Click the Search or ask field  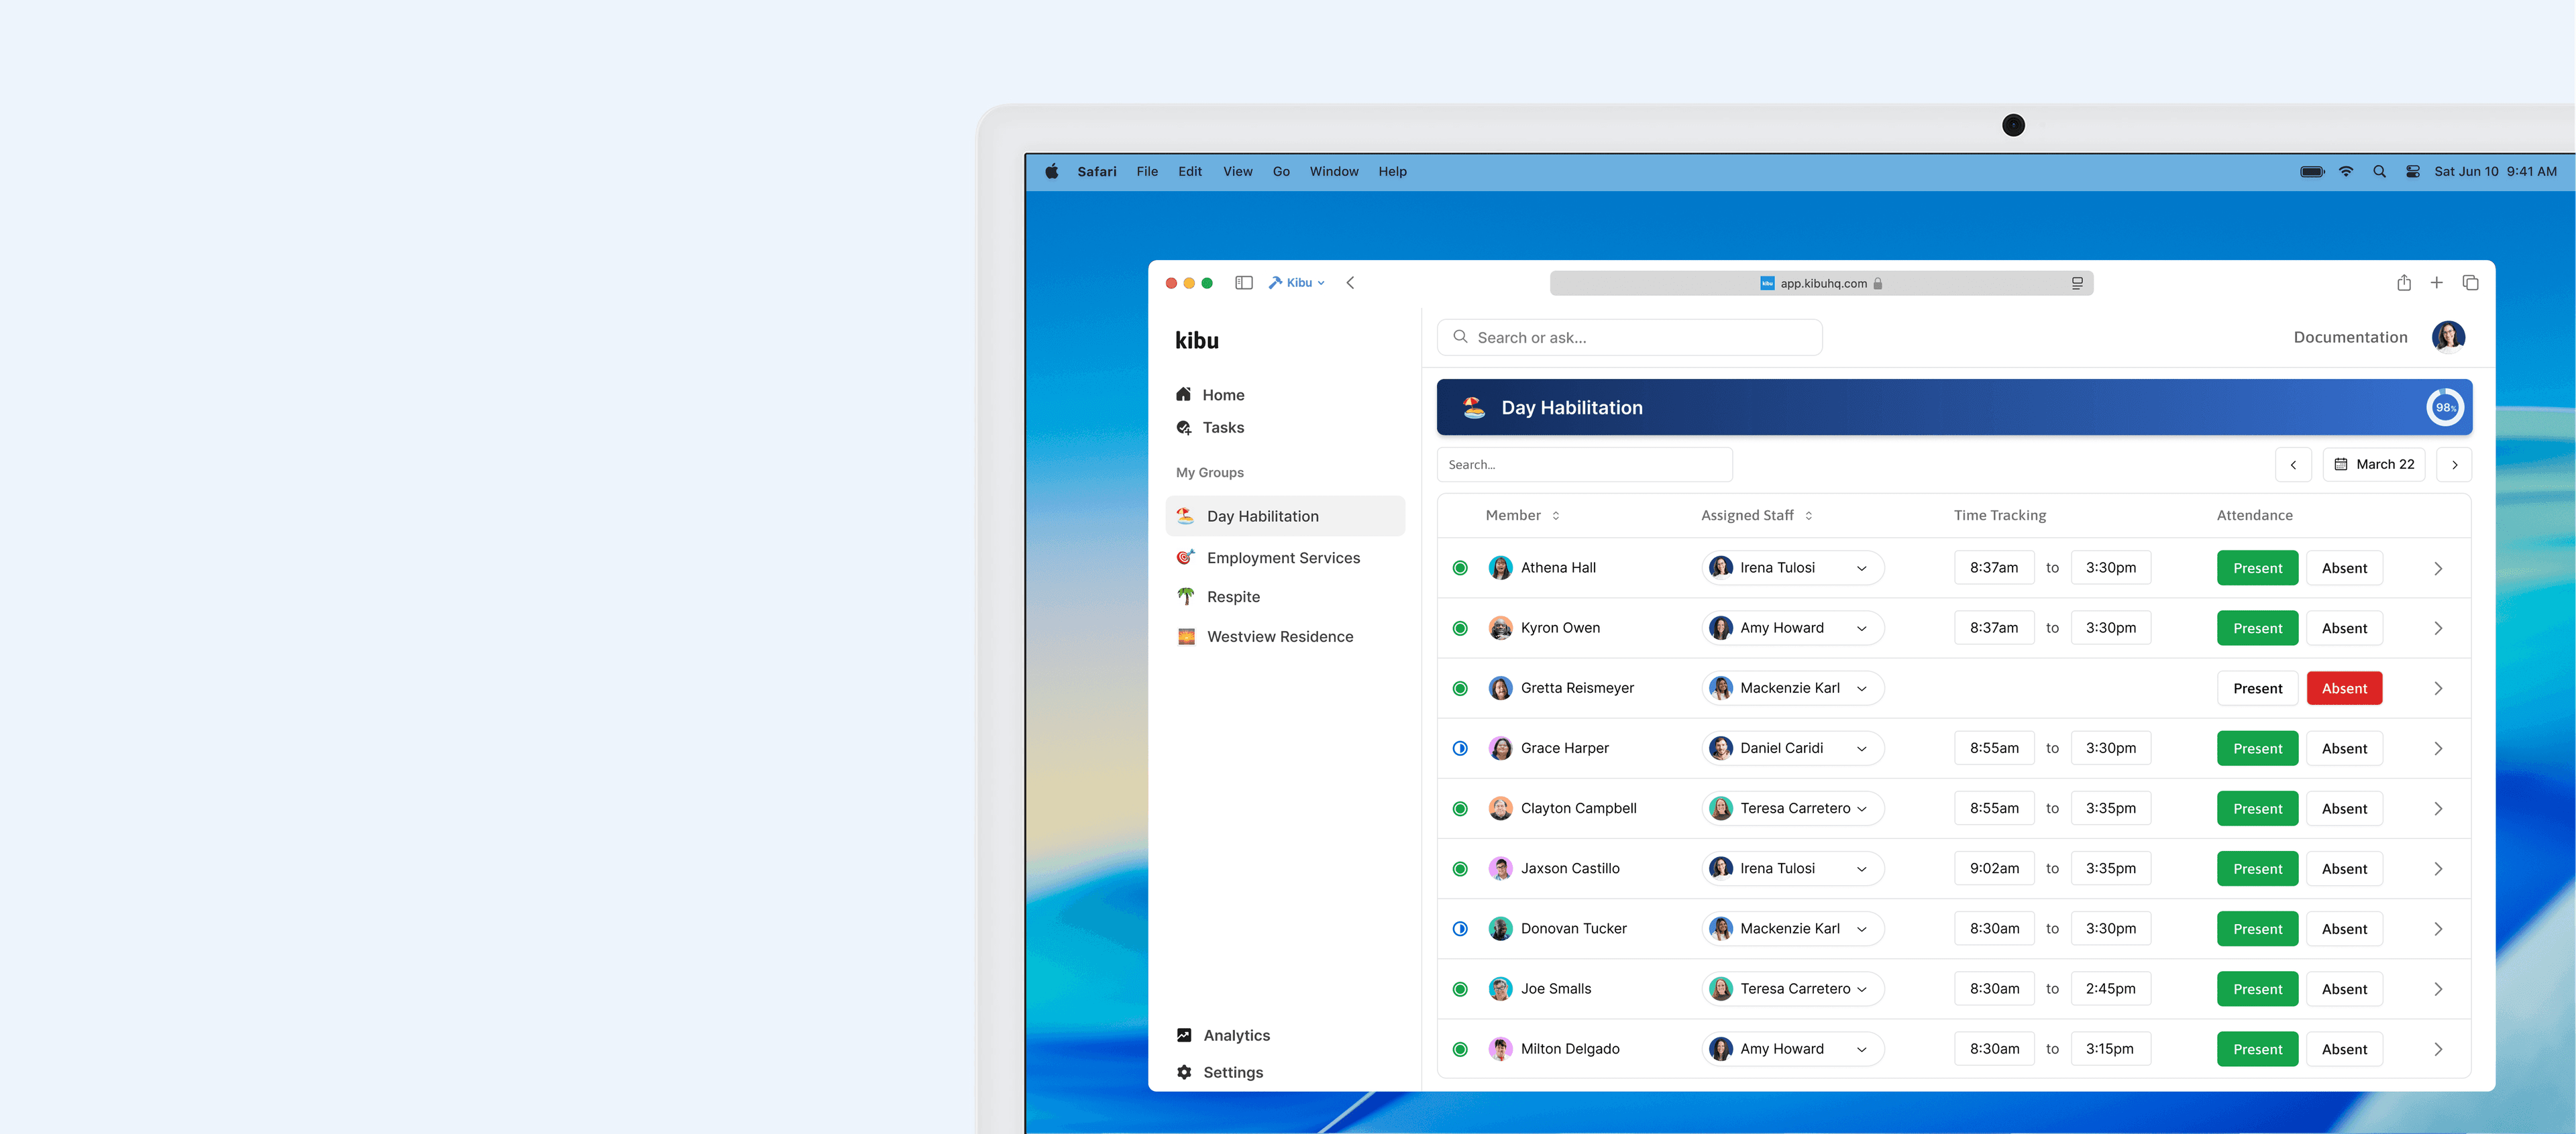click(1629, 337)
